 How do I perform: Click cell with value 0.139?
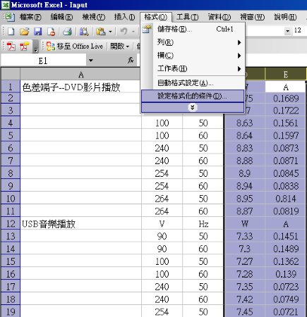pyautogui.click(x=285, y=274)
